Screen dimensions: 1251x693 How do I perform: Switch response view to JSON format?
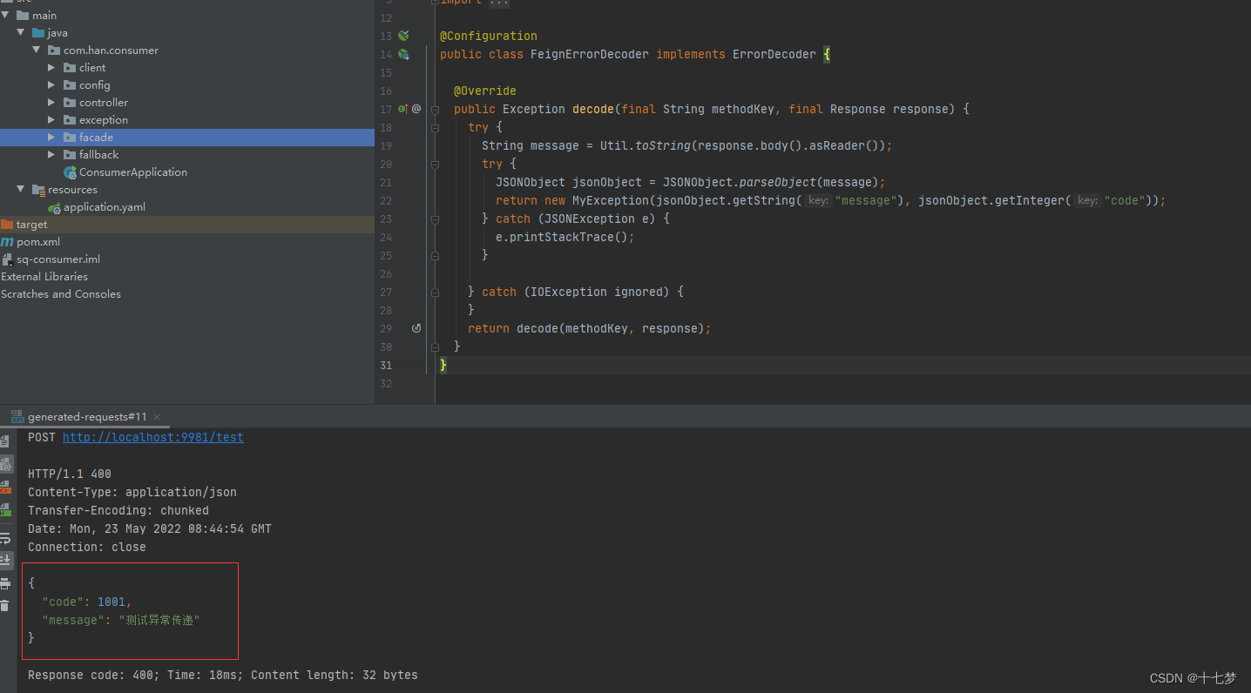click(5, 464)
